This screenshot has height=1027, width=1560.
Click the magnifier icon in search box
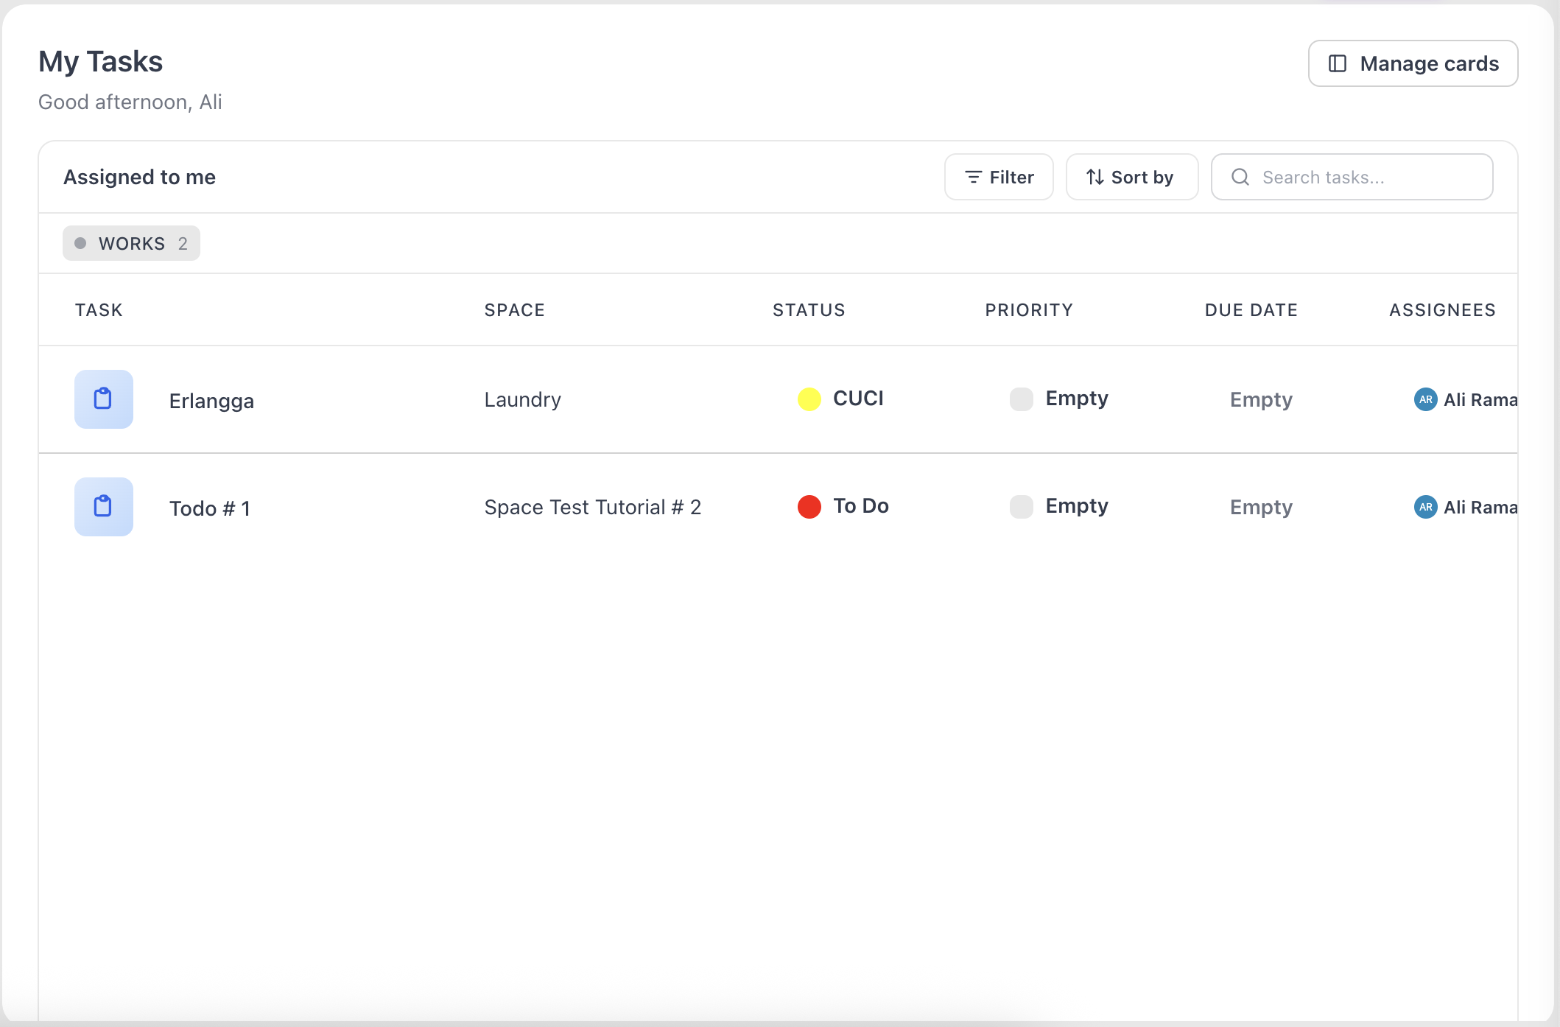[1240, 177]
